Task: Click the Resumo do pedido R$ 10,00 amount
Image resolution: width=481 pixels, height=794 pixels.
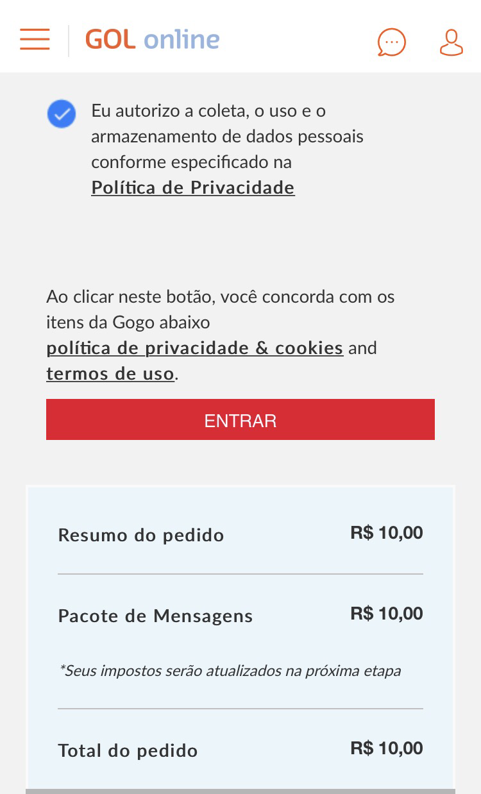Action: click(386, 533)
